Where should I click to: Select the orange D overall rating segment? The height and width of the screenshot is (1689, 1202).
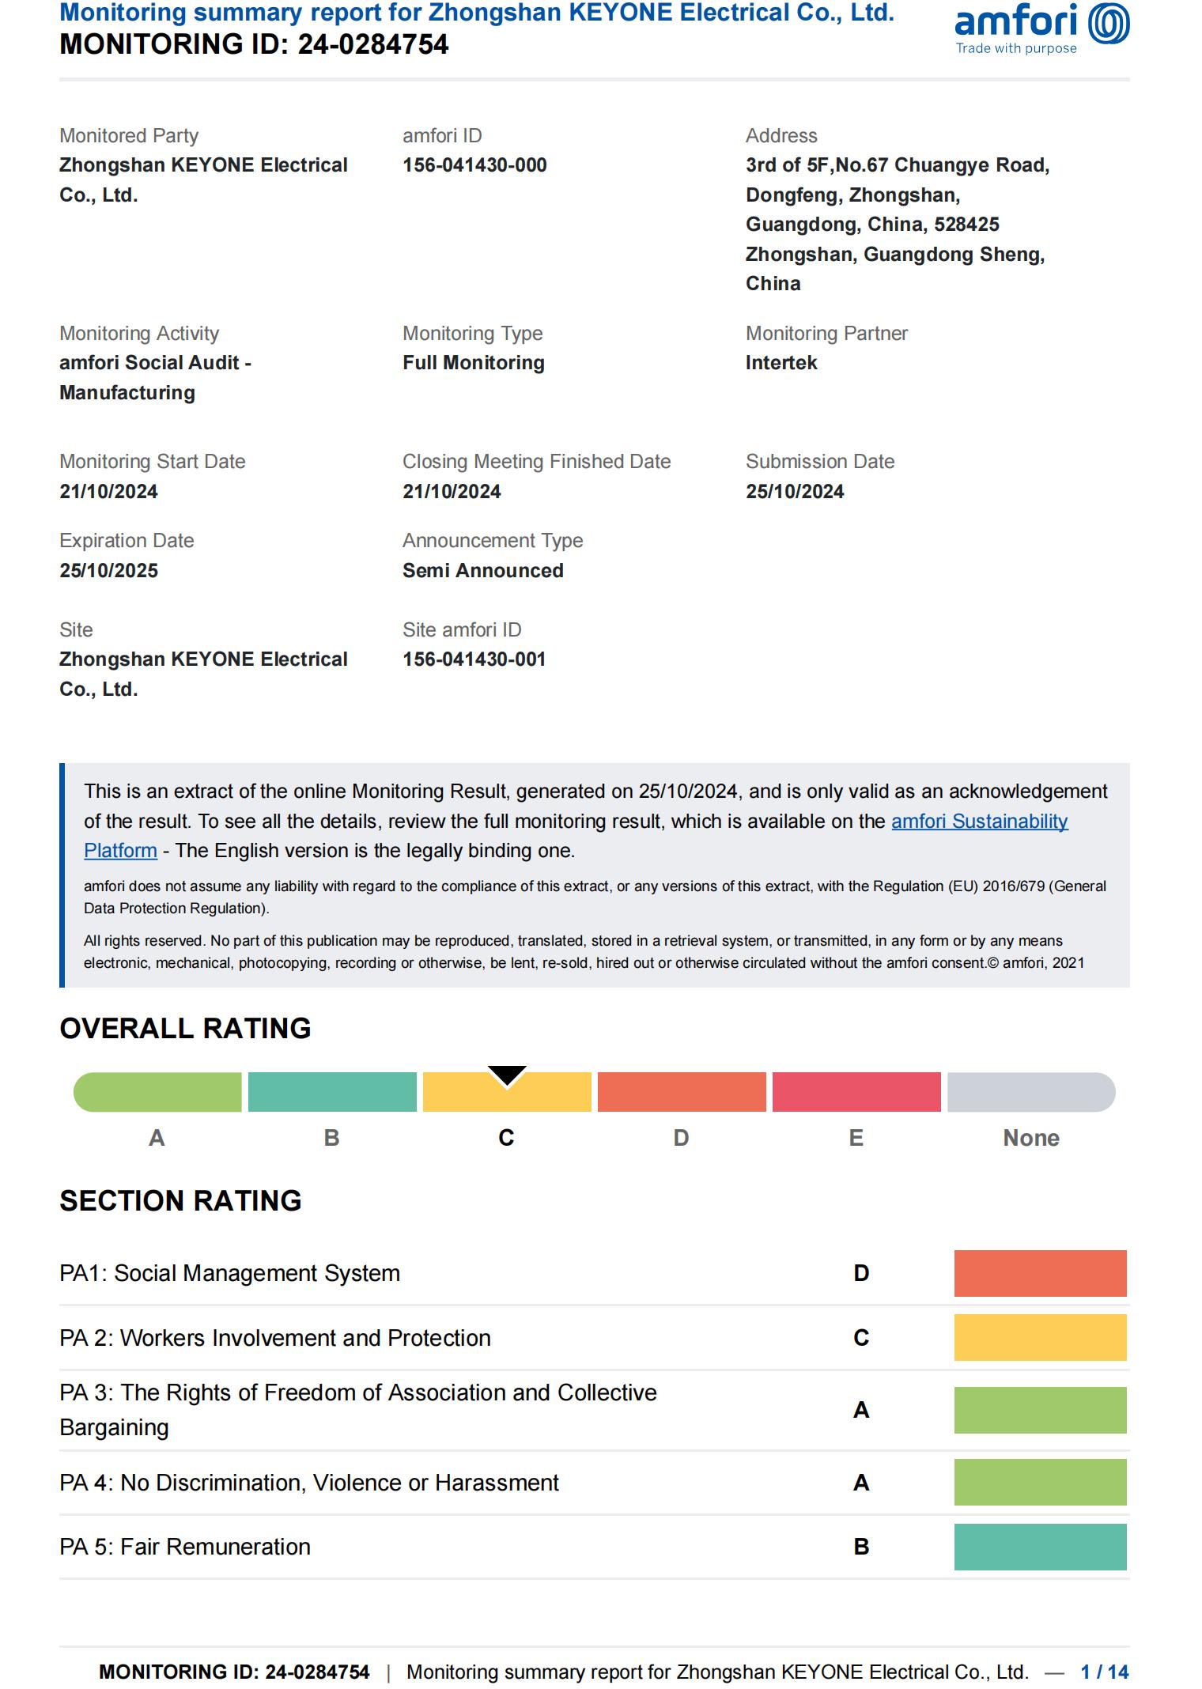click(x=682, y=1093)
